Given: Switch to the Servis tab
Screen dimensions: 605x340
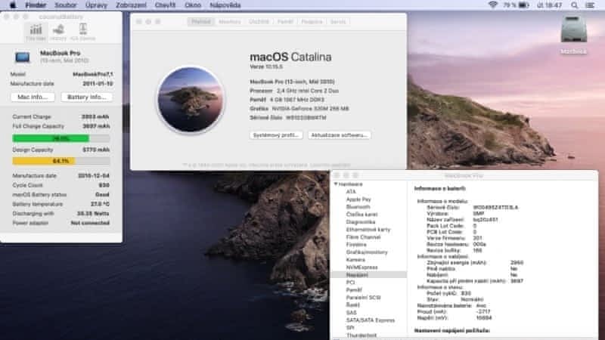Looking at the screenshot, I should point(338,22).
